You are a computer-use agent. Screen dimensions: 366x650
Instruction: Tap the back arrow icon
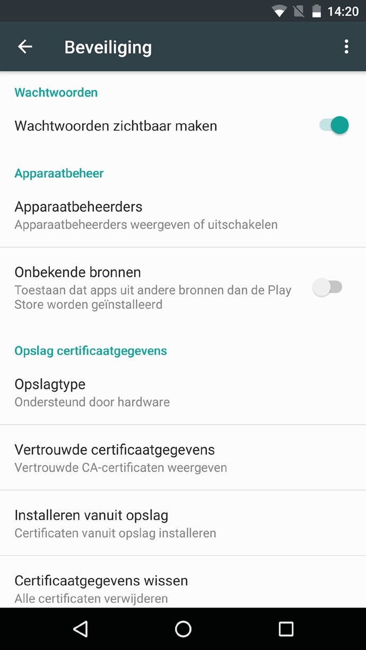25,47
